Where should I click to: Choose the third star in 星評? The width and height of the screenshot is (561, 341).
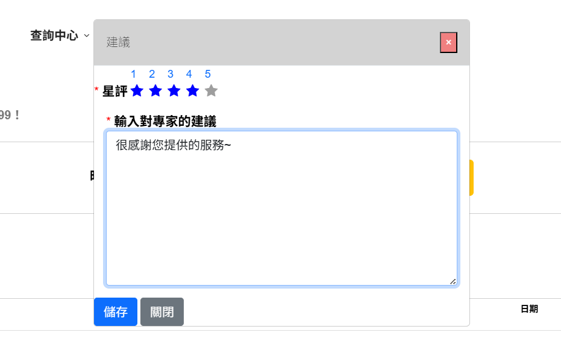coord(174,91)
